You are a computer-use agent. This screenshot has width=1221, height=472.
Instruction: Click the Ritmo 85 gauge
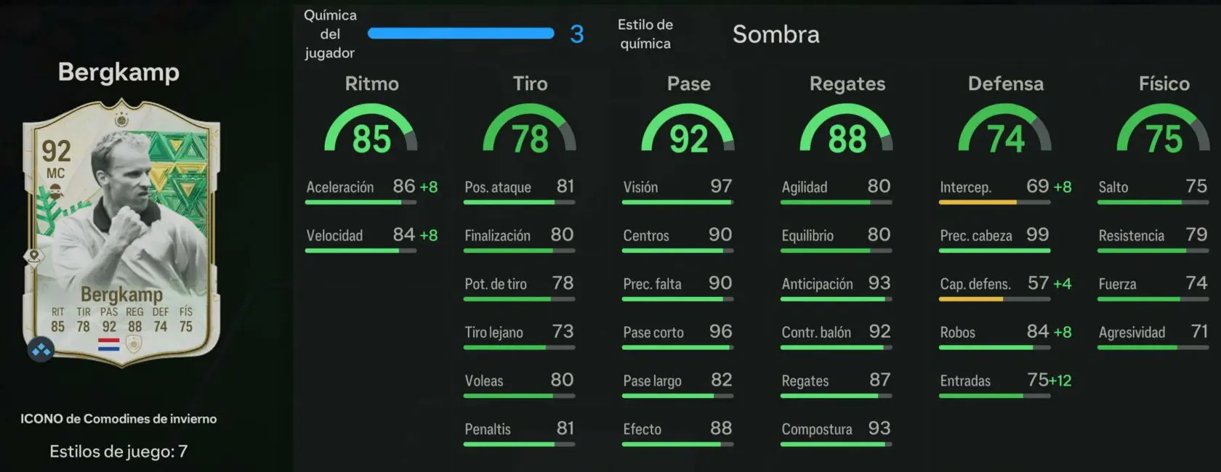point(371,129)
